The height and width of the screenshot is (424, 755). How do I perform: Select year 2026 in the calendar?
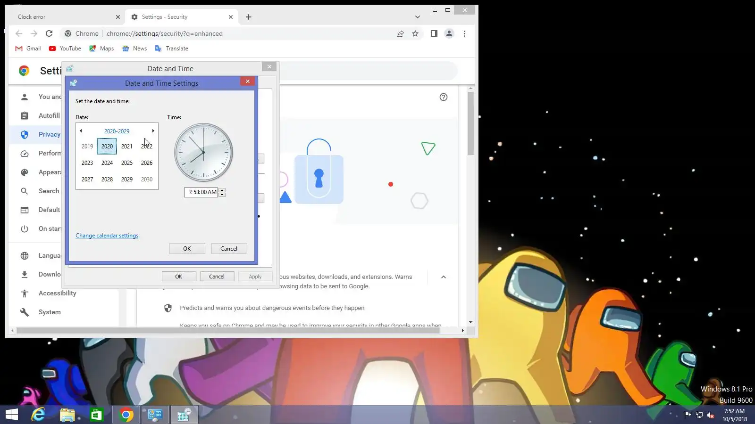pyautogui.click(x=147, y=163)
